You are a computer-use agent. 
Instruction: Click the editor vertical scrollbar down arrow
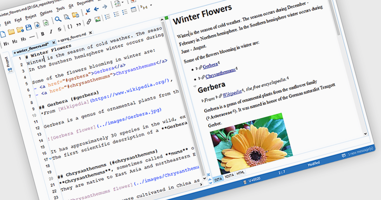pos(204,178)
